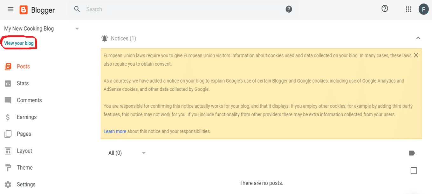Click the orange Blogger logo icon
The width and height of the screenshot is (432, 194).
[x=24, y=10]
